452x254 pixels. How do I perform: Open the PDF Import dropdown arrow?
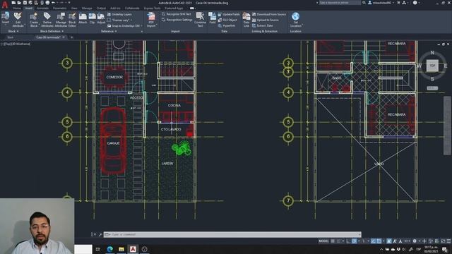point(157,25)
